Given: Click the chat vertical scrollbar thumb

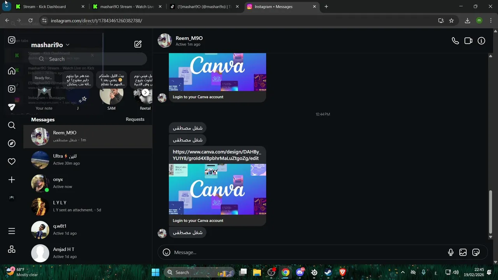Looking at the screenshot, I should [490, 212].
